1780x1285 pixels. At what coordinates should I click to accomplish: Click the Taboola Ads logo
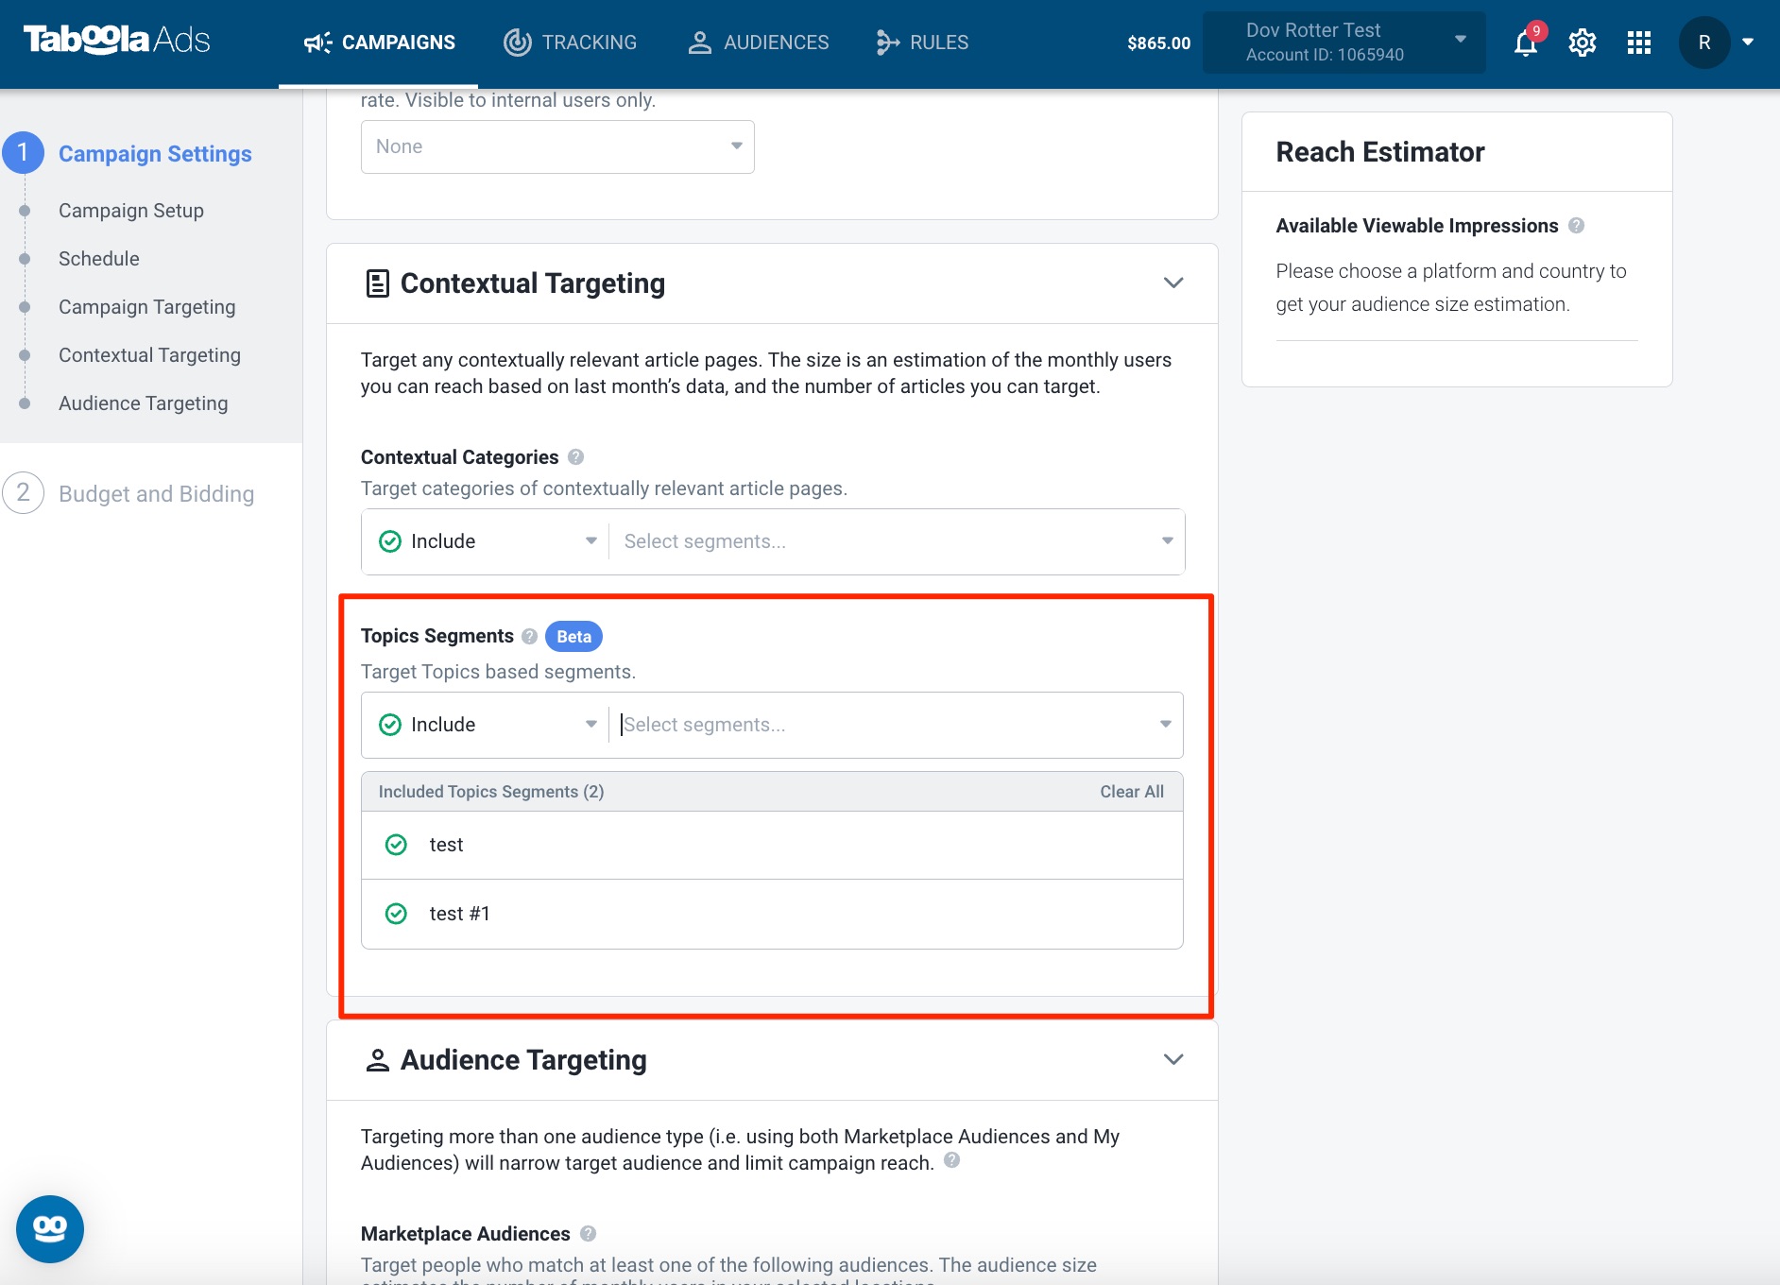tap(116, 40)
